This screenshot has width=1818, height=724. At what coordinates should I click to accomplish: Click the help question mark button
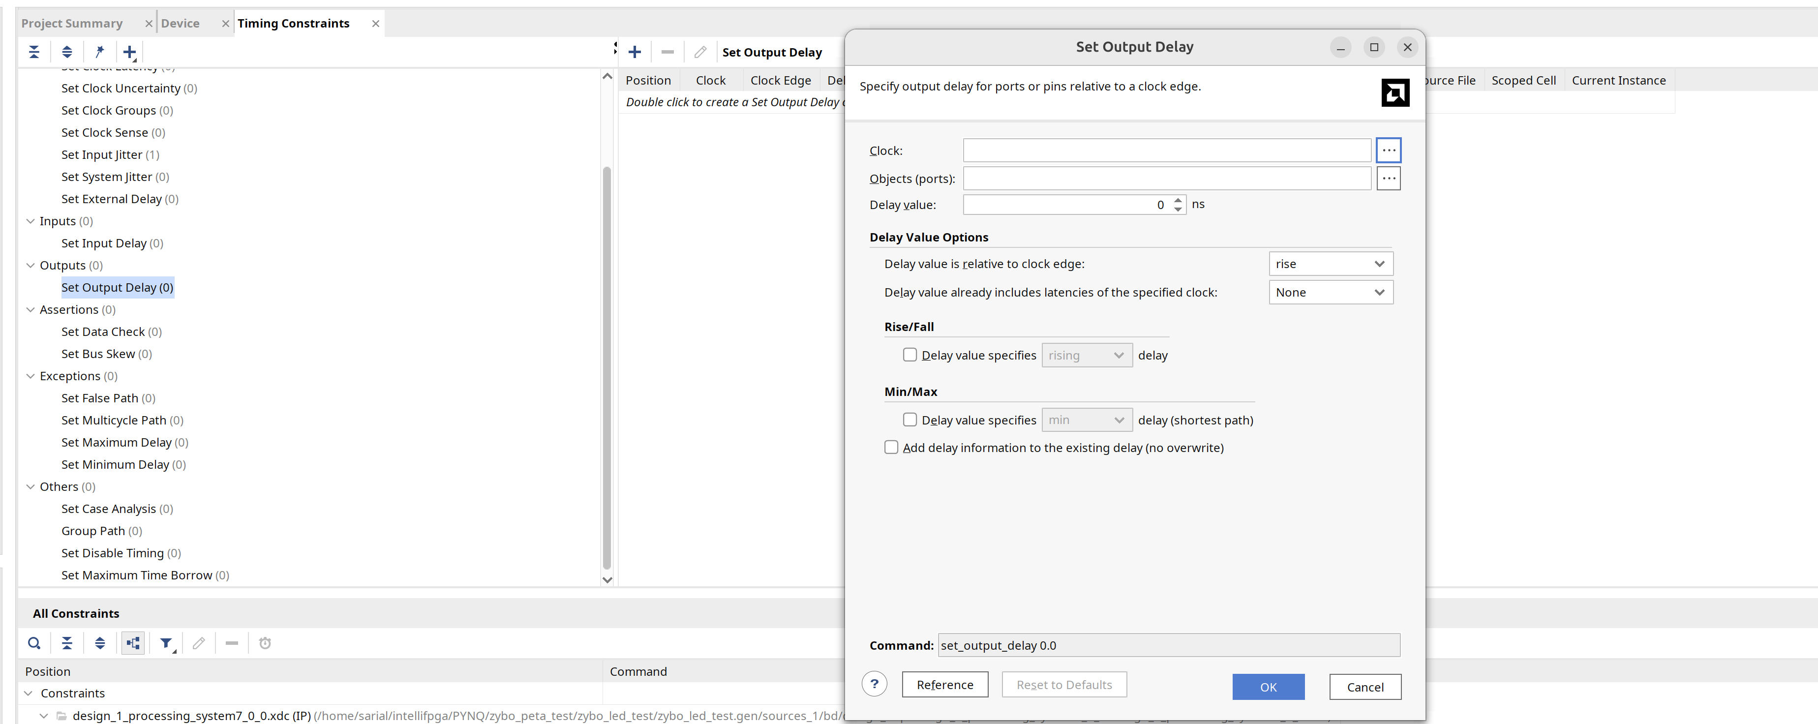click(x=875, y=684)
